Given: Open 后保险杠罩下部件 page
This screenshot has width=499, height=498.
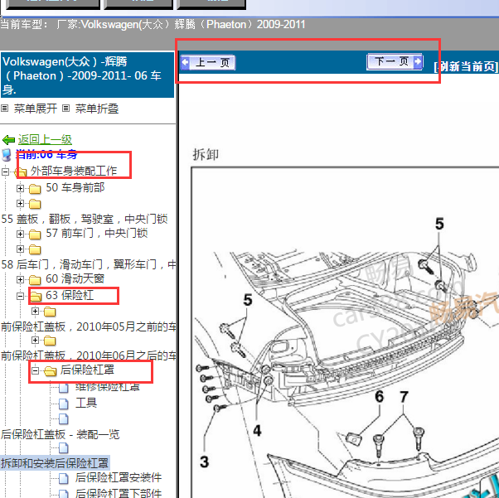Looking at the screenshot, I should 119,492.
